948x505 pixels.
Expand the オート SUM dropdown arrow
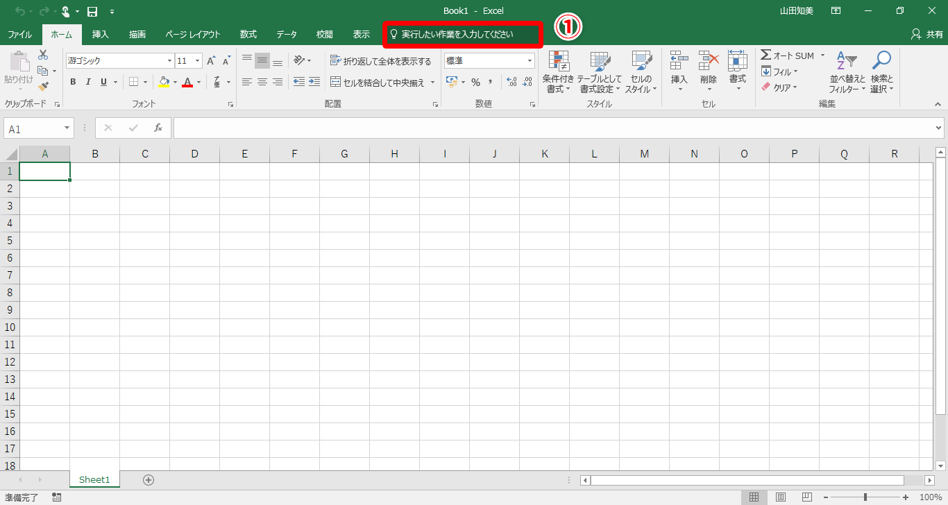click(x=822, y=55)
